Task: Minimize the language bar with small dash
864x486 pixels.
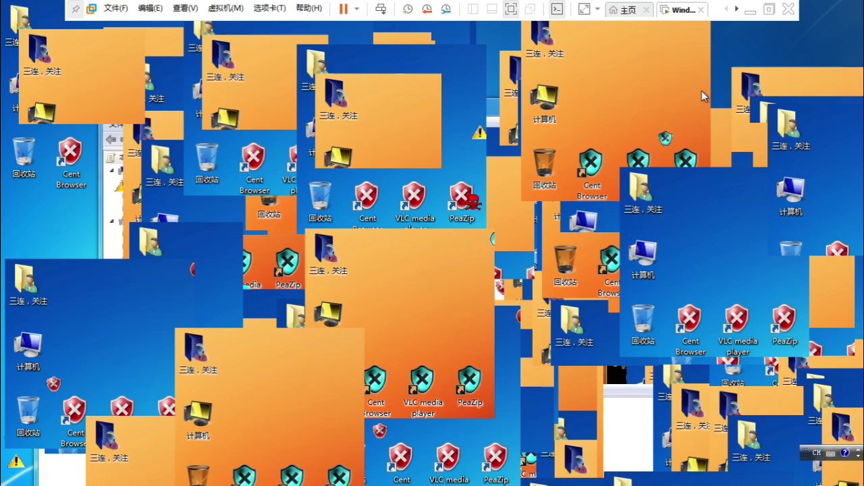Action: (858, 450)
